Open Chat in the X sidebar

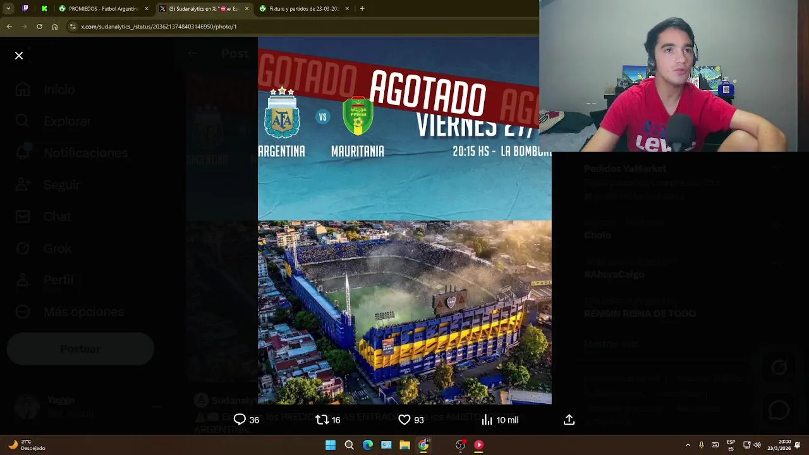(43, 216)
